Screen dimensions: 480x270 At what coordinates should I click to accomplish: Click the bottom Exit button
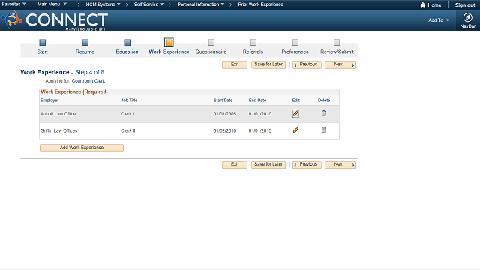235,165
